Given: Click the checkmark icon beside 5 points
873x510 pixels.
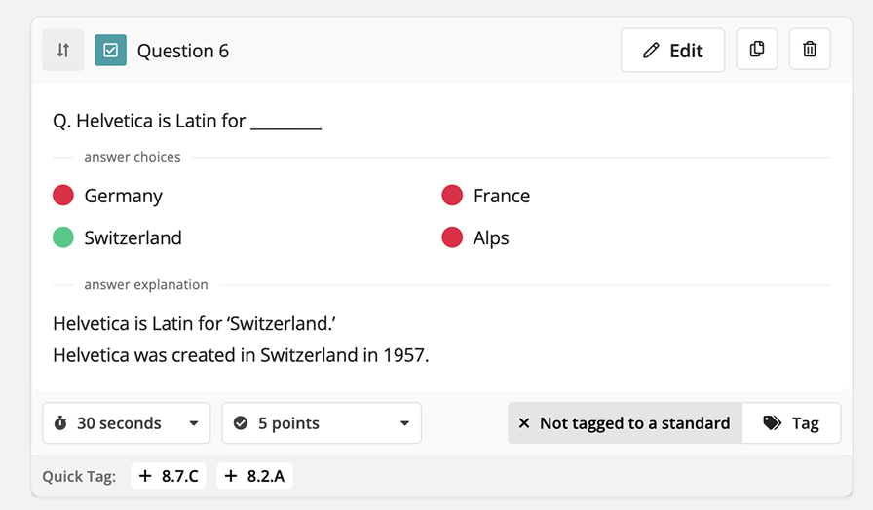Looking at the screenshot, I should [x=241, y=423].
